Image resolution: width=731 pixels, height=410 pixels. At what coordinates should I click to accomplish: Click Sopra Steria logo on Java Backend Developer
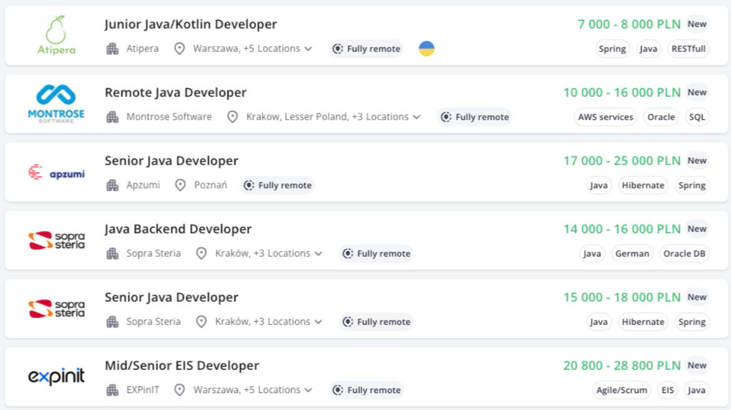[x=56, y=240]
